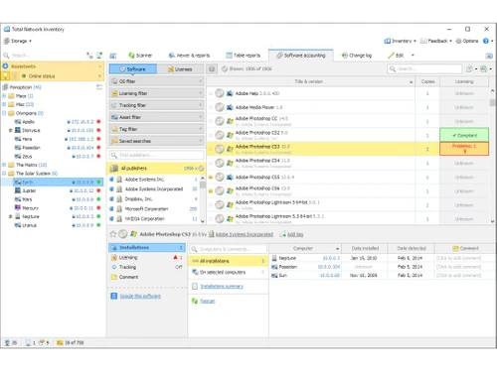Switch to the Software accounting tab

point(301,56)
